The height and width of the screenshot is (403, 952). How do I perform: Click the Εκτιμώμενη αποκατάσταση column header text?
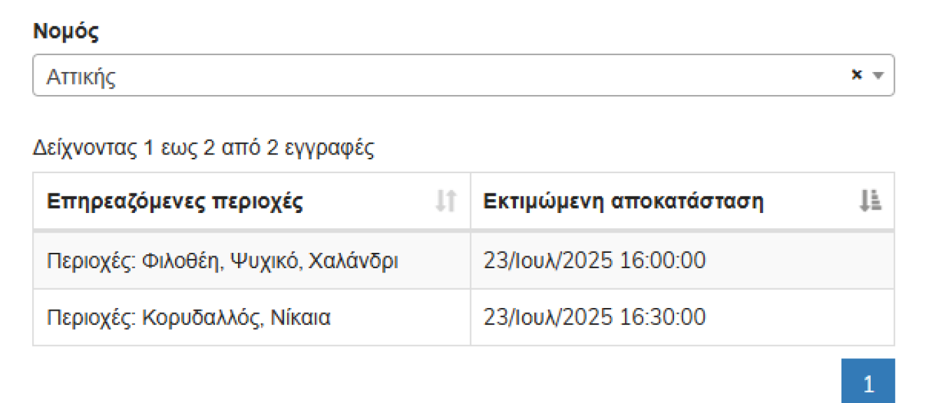coord(623,202)
